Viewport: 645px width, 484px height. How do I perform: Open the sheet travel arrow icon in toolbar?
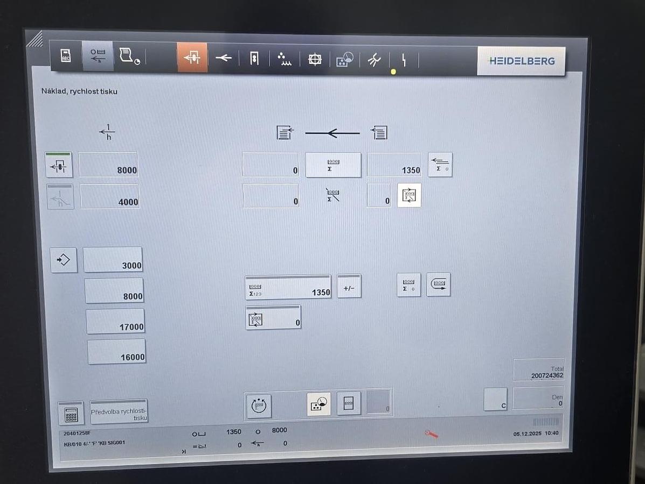click(x=224, y=58)
